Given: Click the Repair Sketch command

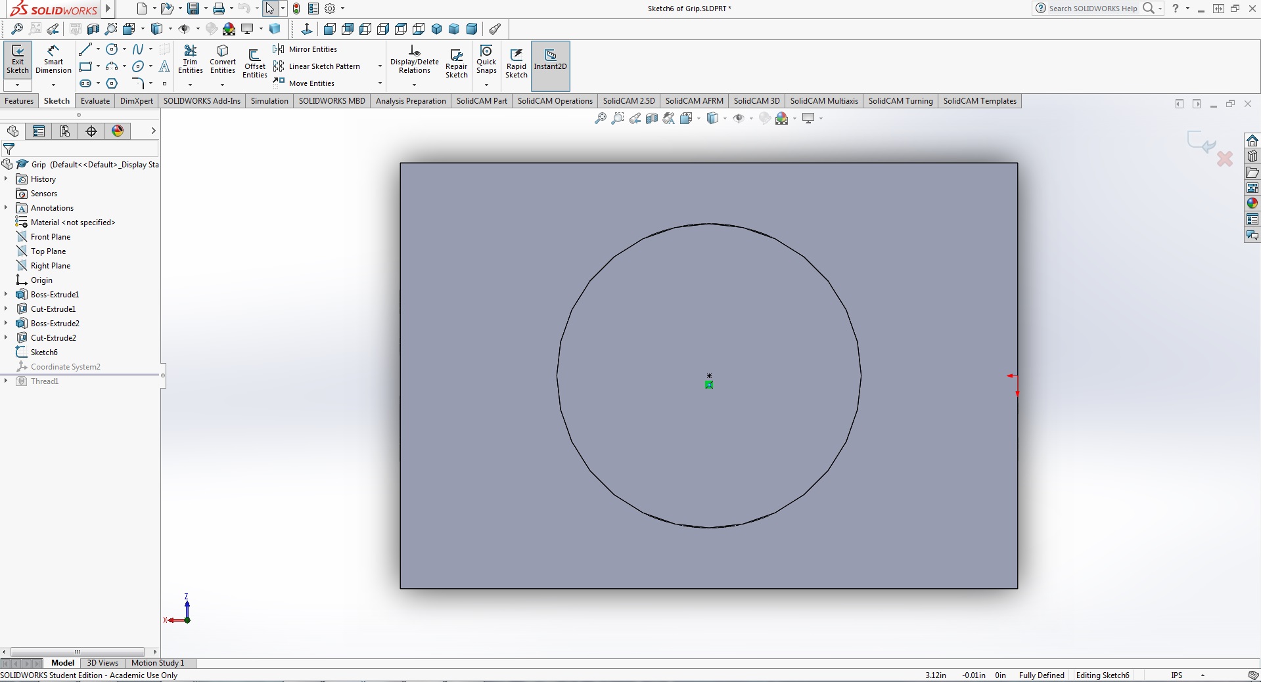Looking at the screenshot, I should 456,61.
